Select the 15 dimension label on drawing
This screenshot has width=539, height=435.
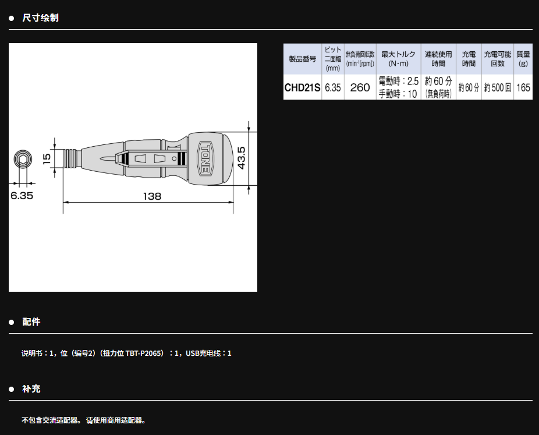pyautogui.click(x=48, y=157)
